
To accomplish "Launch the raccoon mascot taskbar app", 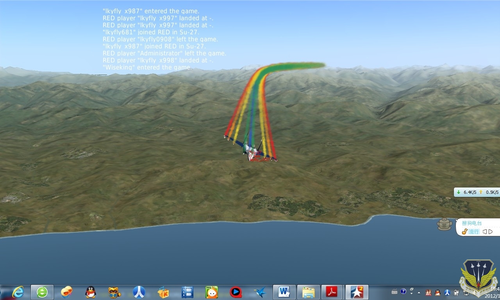I will click(x=114, y=292).
